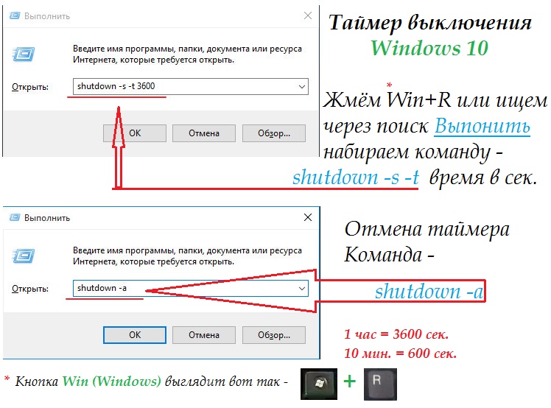The width and height of the screenshot is (551, 408).
Task: Click the R key image
Action: pyautogui.click(x=380, y=384)
